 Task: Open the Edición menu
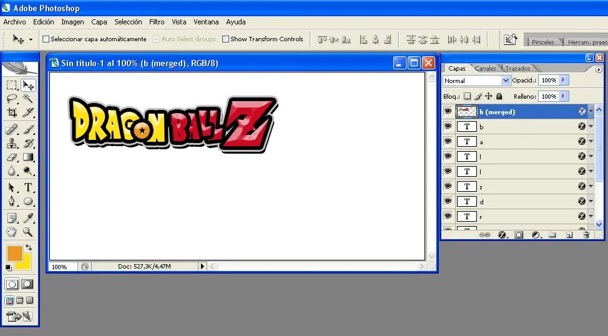[44, 22]
